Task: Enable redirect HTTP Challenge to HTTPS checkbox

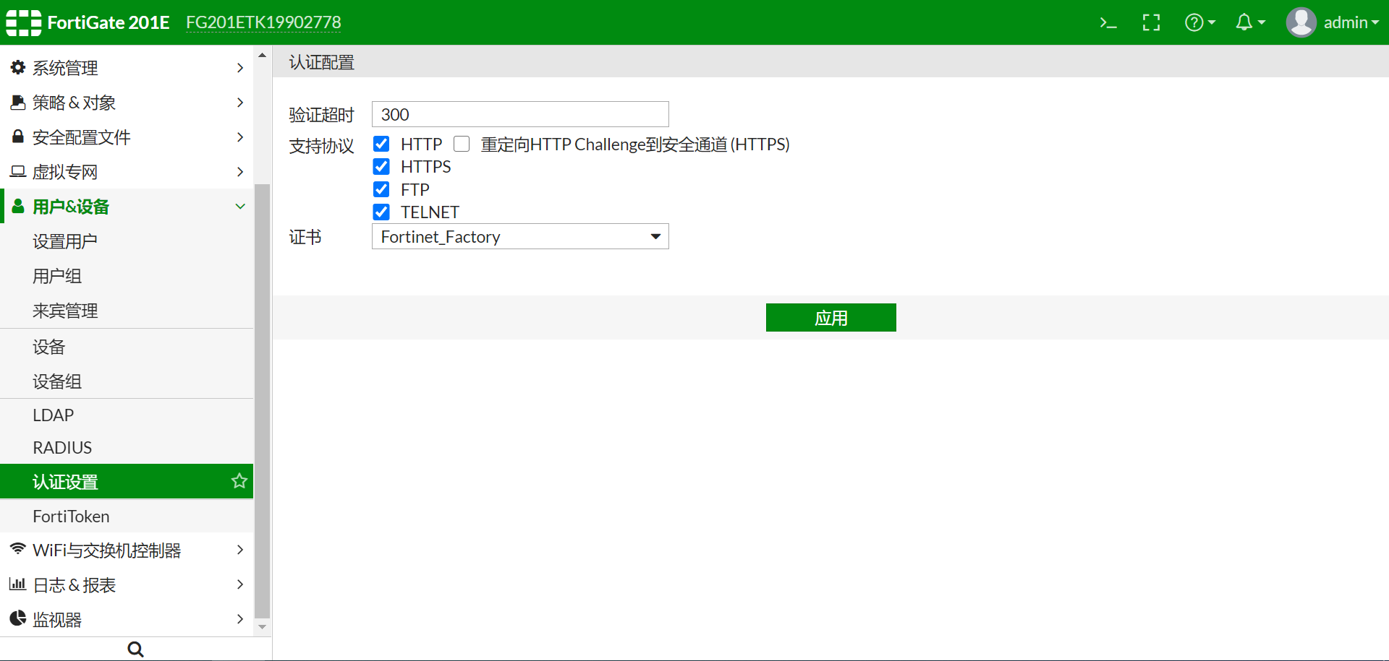Action: point(462,144)
